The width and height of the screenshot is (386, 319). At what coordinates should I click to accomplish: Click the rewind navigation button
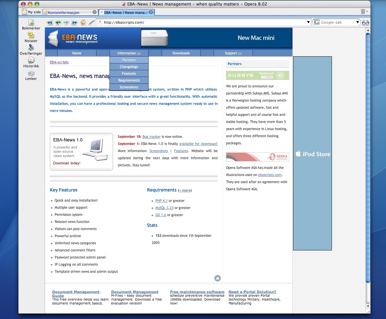point(50,22)
